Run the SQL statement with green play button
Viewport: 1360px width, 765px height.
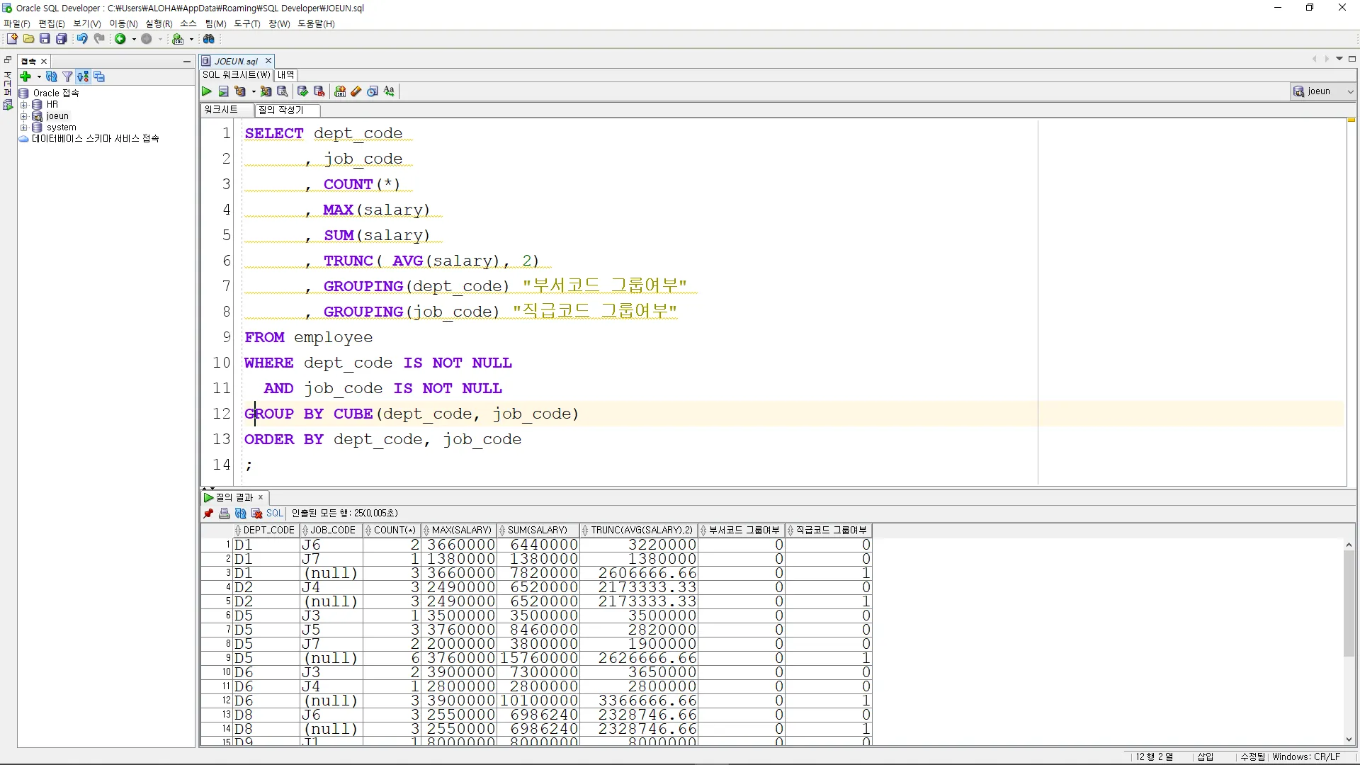[x=206, y=91]
